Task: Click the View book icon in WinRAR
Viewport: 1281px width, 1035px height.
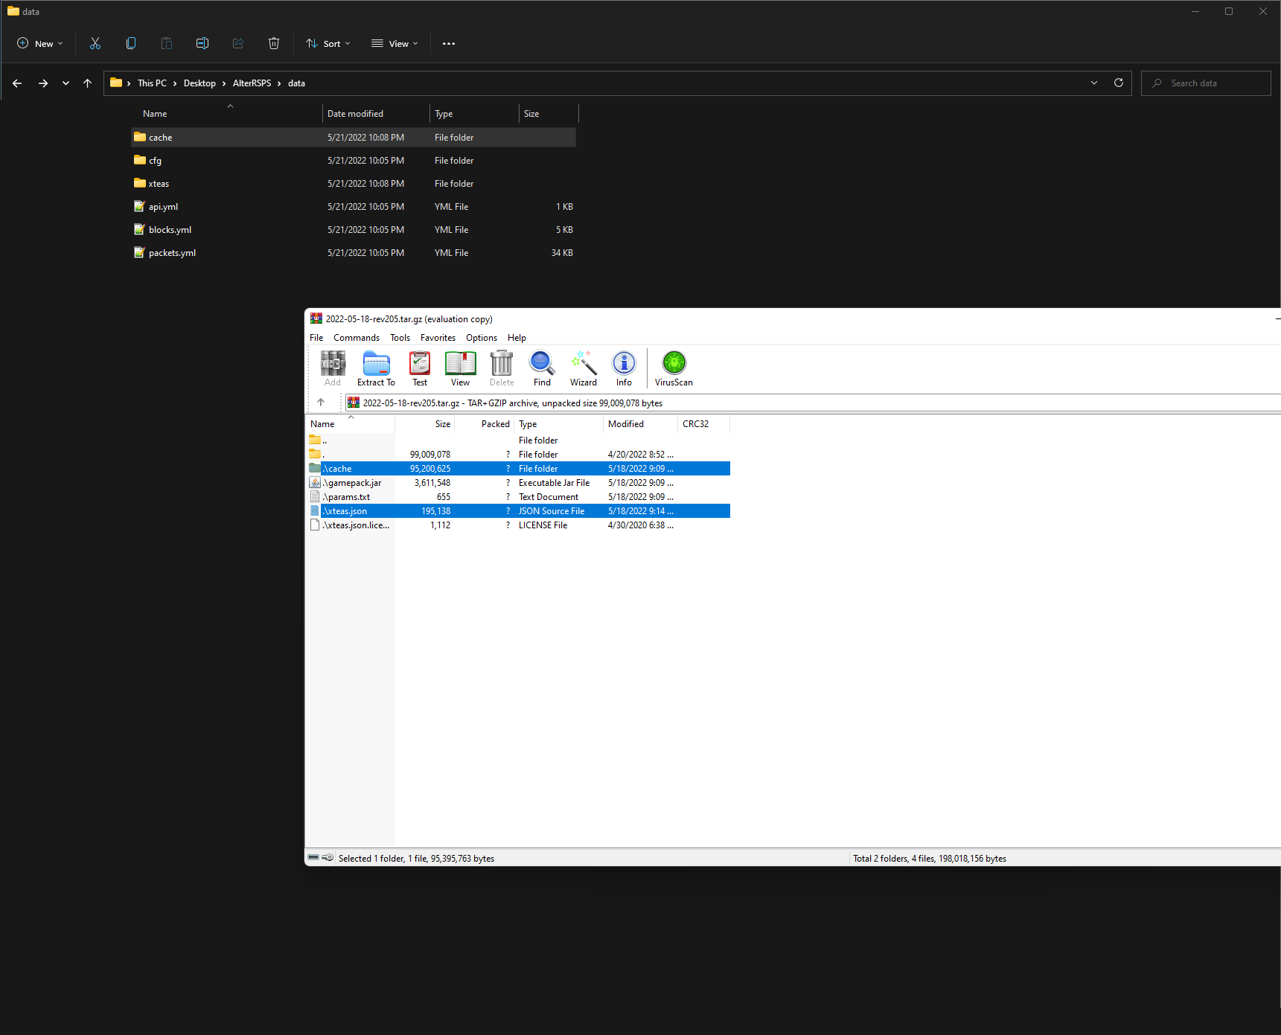Action: pyautogui.click(x=460, y=368)
